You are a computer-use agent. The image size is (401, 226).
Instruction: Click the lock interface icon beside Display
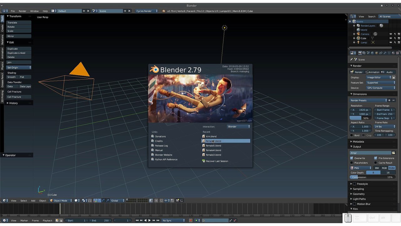(x=393, y=77)
